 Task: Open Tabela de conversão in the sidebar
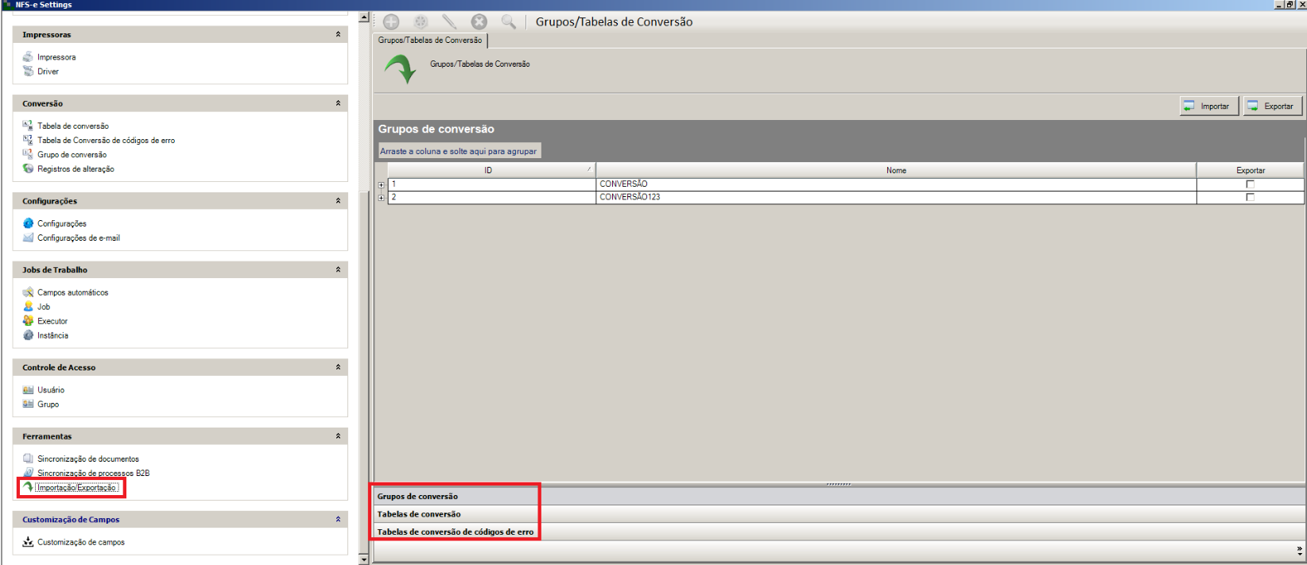pos(73,126)
